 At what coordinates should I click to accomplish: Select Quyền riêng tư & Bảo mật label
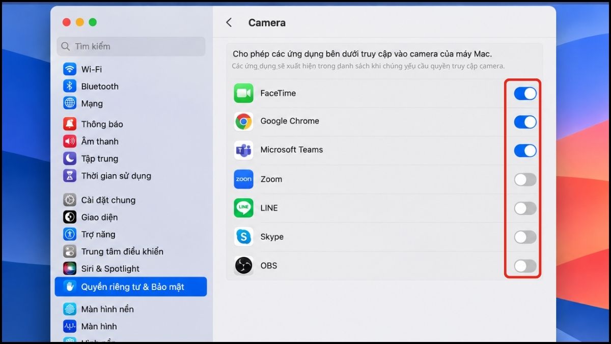pyautogui.click(x=132, y=287)
